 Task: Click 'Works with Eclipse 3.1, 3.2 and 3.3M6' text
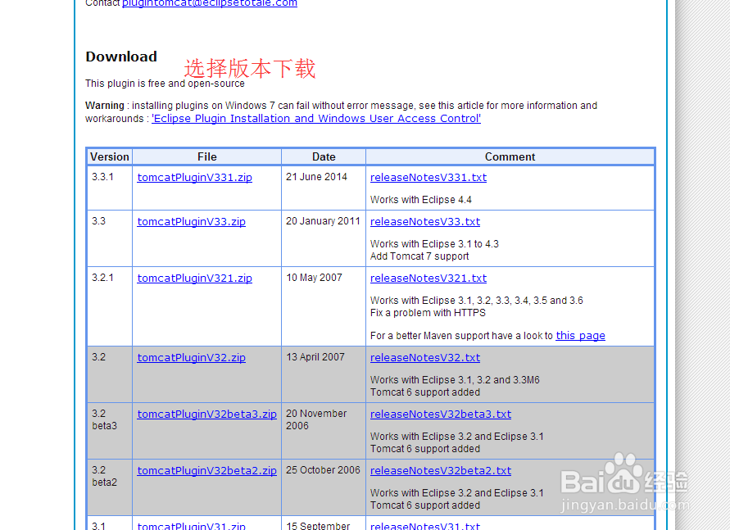pyautogui.click(x=455, y=380)
